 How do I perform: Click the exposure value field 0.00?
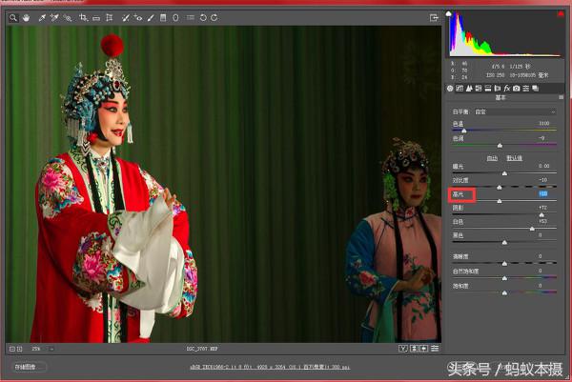[x=543, y=166]
